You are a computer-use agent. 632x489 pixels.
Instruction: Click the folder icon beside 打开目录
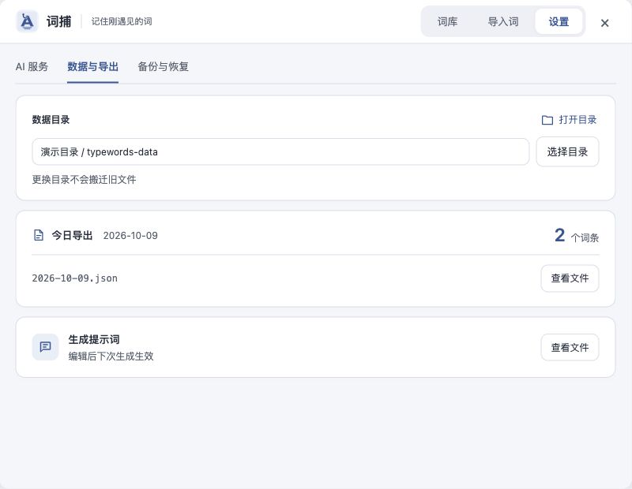coord(547,120)
